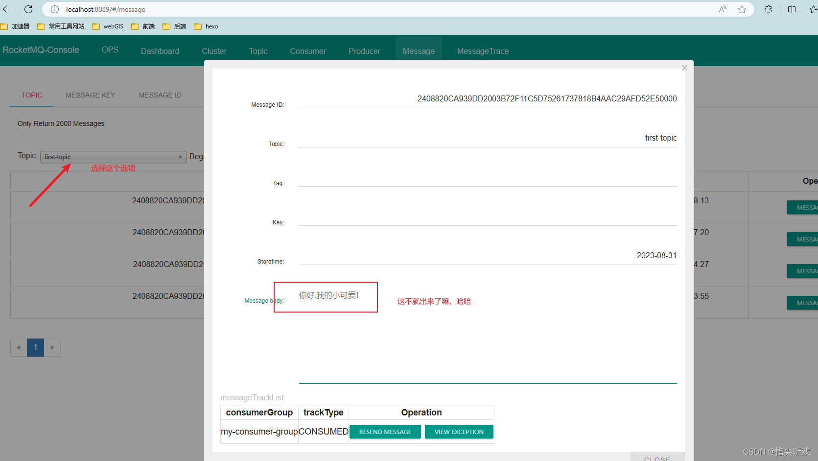The height and width of the screenshot is (461, 818).
Task: Click the address bar URL
Action: pos(105,9)
